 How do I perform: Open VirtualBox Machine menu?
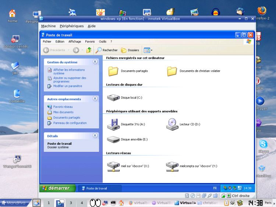click(x=49, y=26)
